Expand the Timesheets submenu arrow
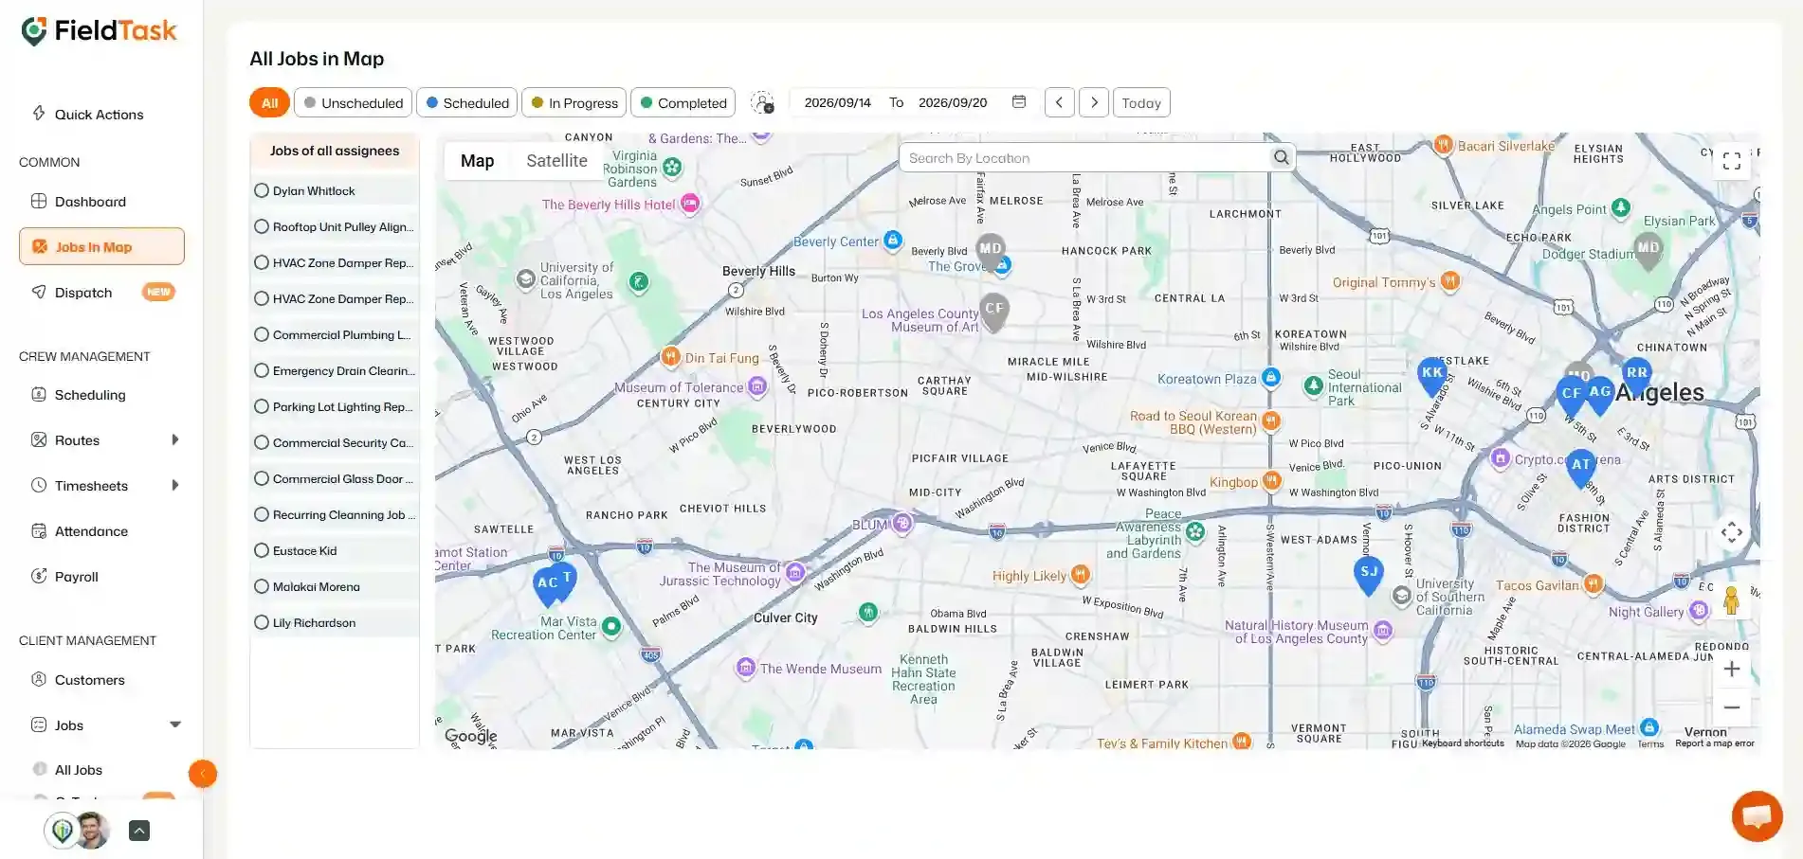1803x859 pixels. (x=174, y=485)
